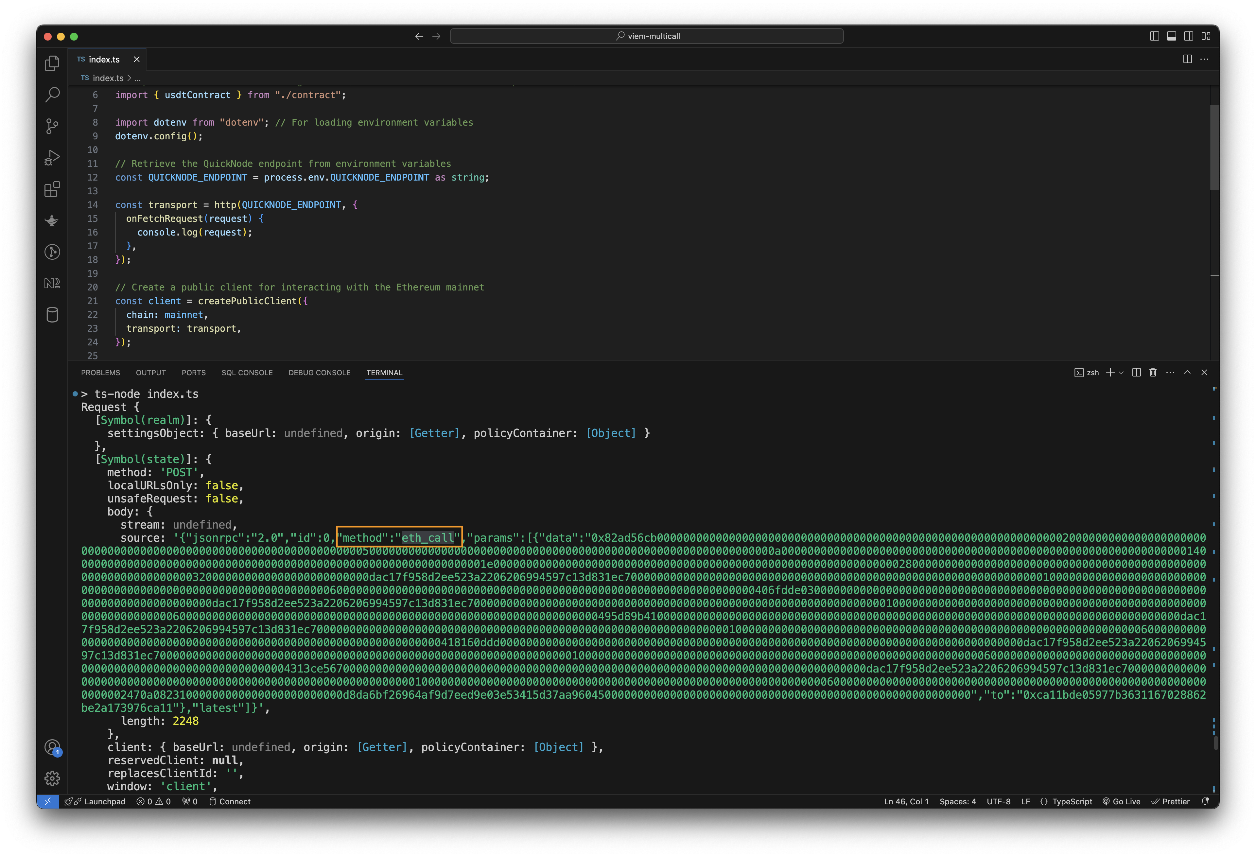Open the Extensions view

52,189
